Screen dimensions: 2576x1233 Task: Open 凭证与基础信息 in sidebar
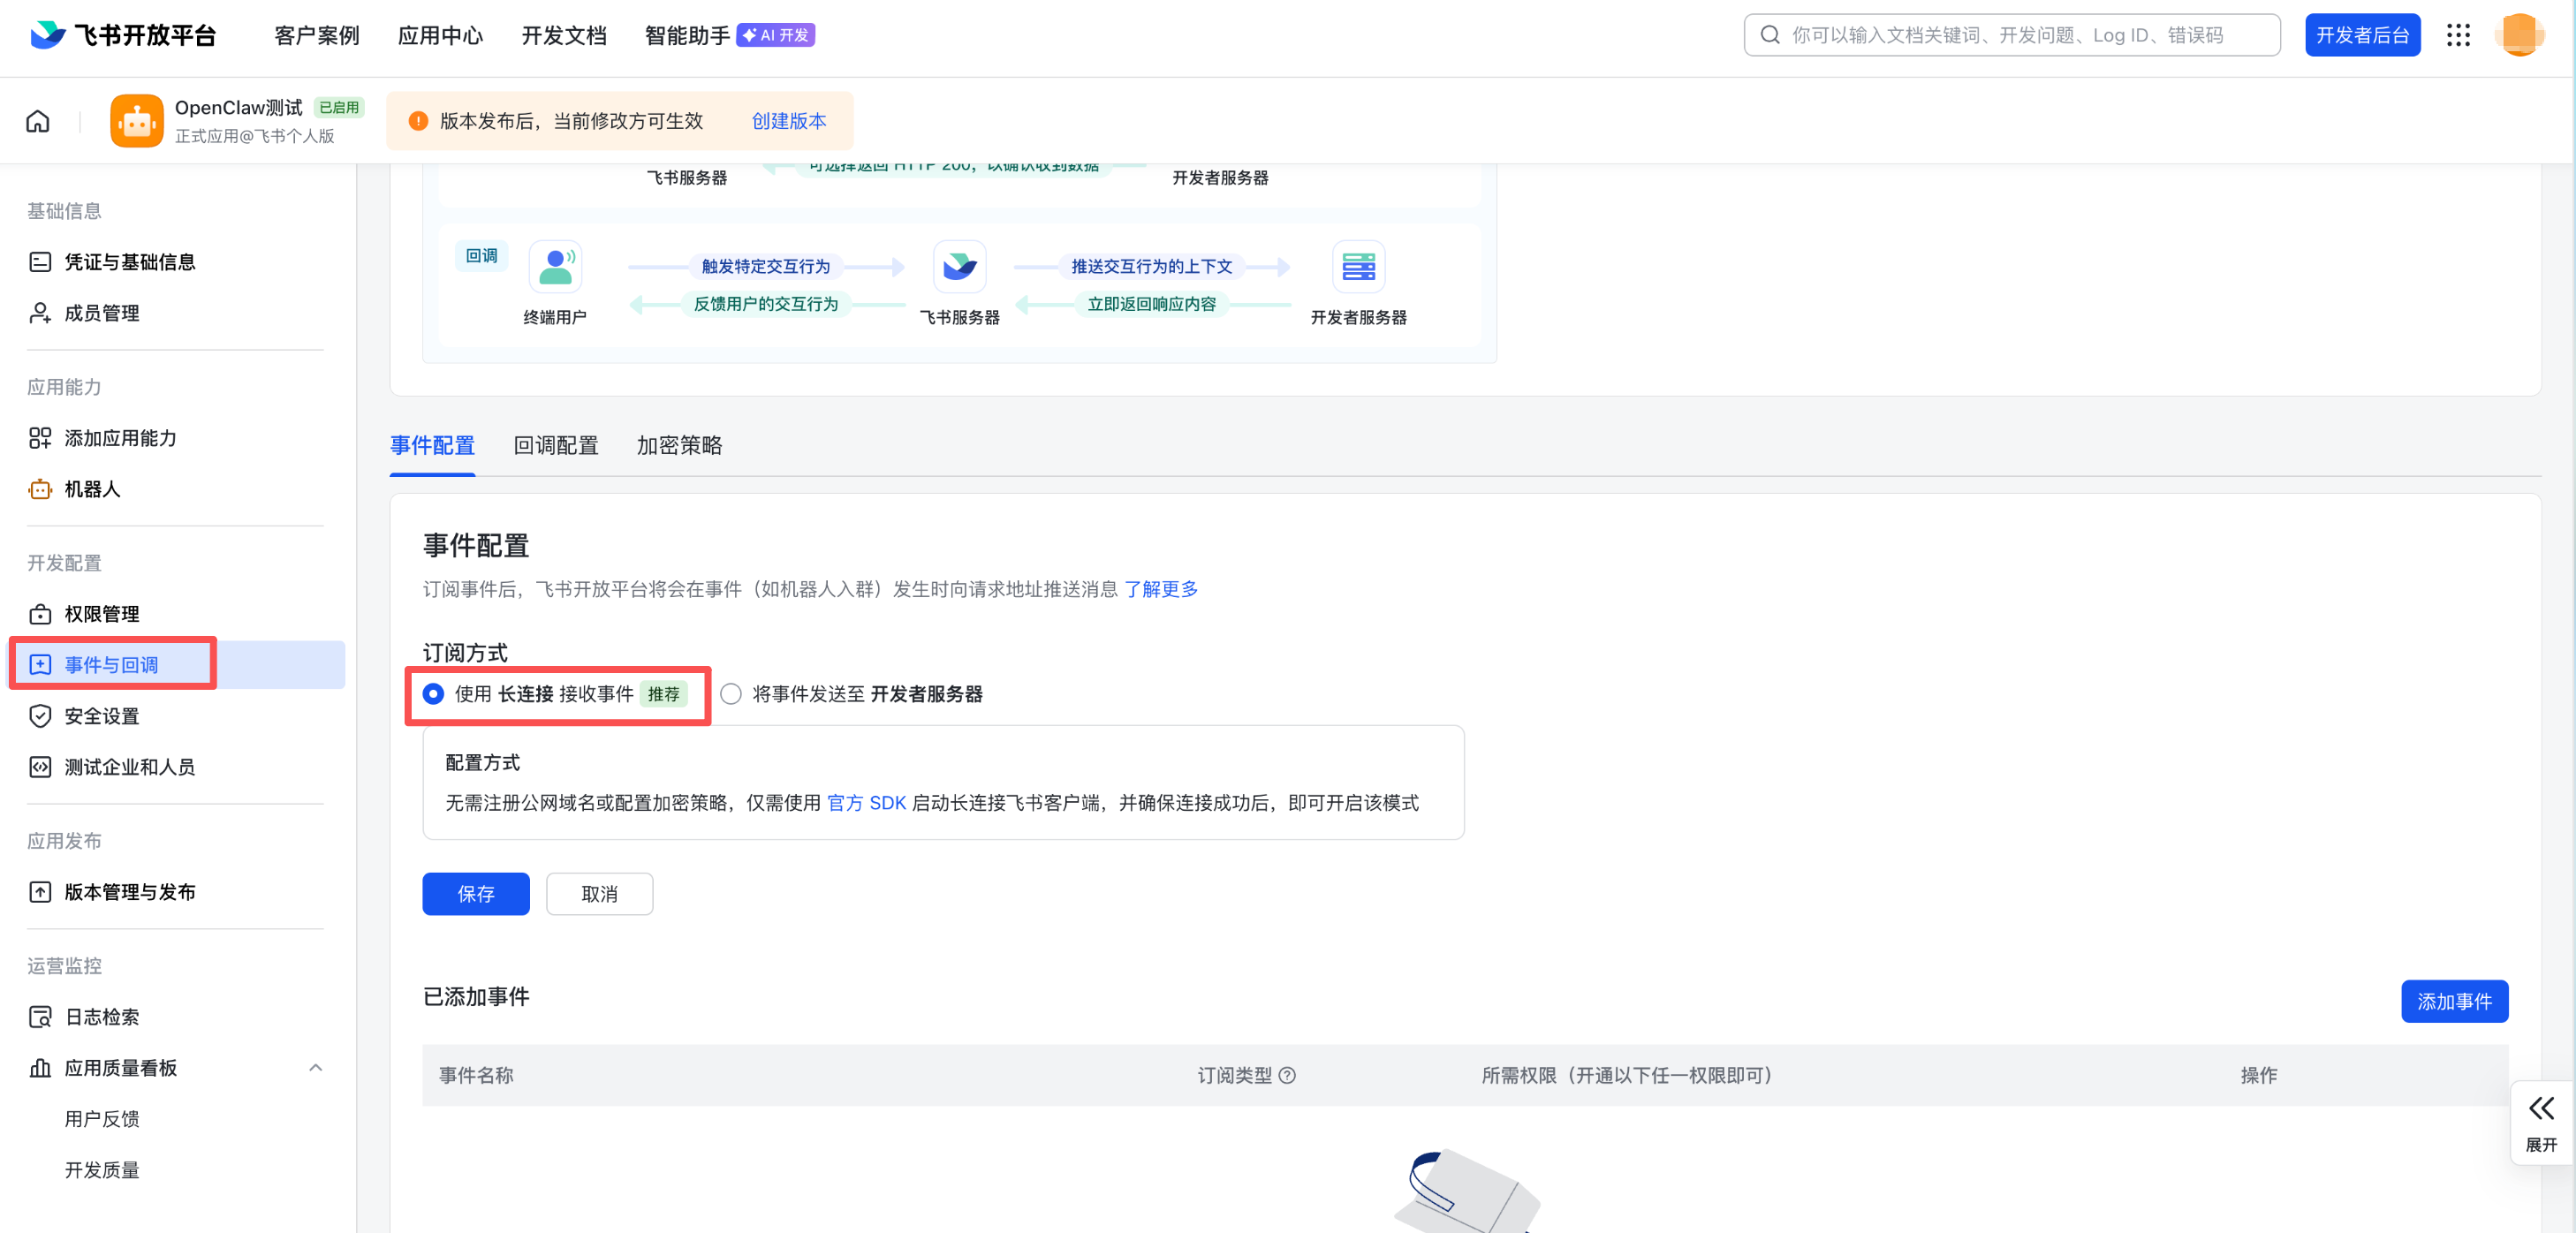click(x=129, y=262)
